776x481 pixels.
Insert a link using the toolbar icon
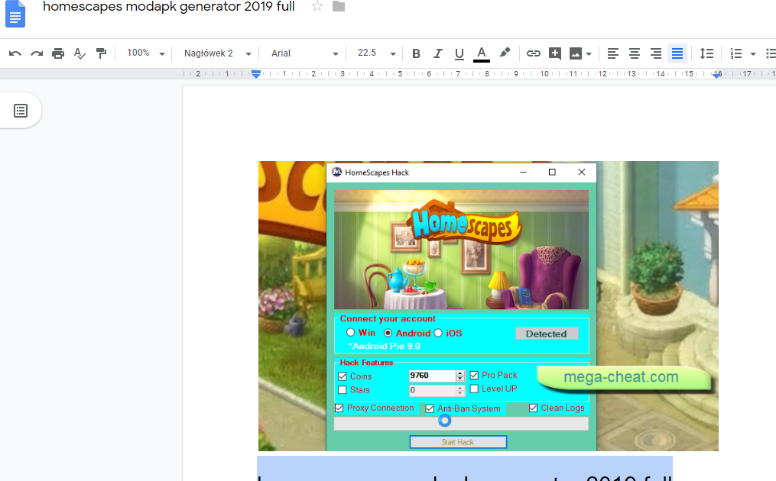[x=533, y=53]
